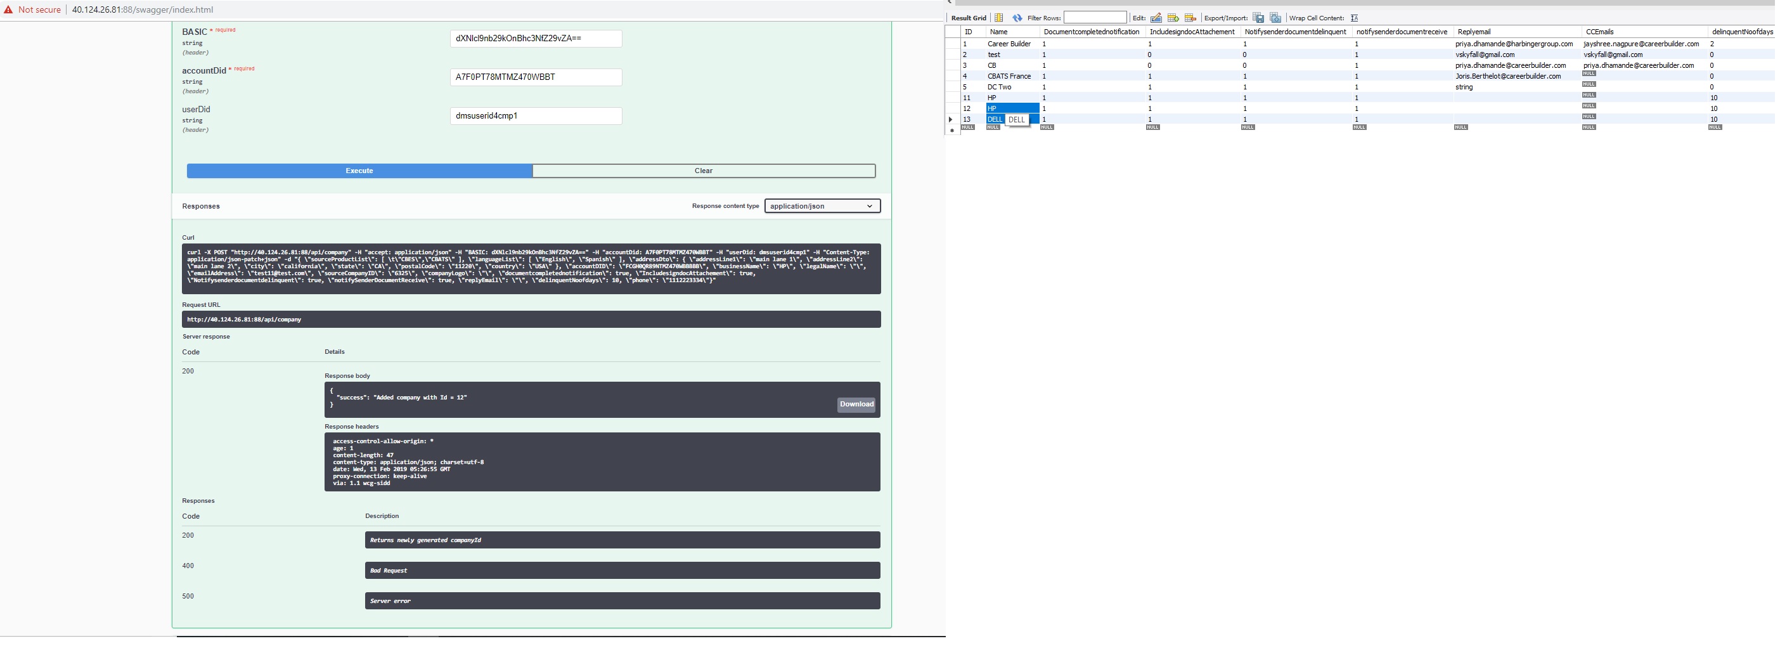This screenshot has width=1780, height=648.
Task: Click the Delete Selected Rows icon
Action: click(x=1190, y=18)
